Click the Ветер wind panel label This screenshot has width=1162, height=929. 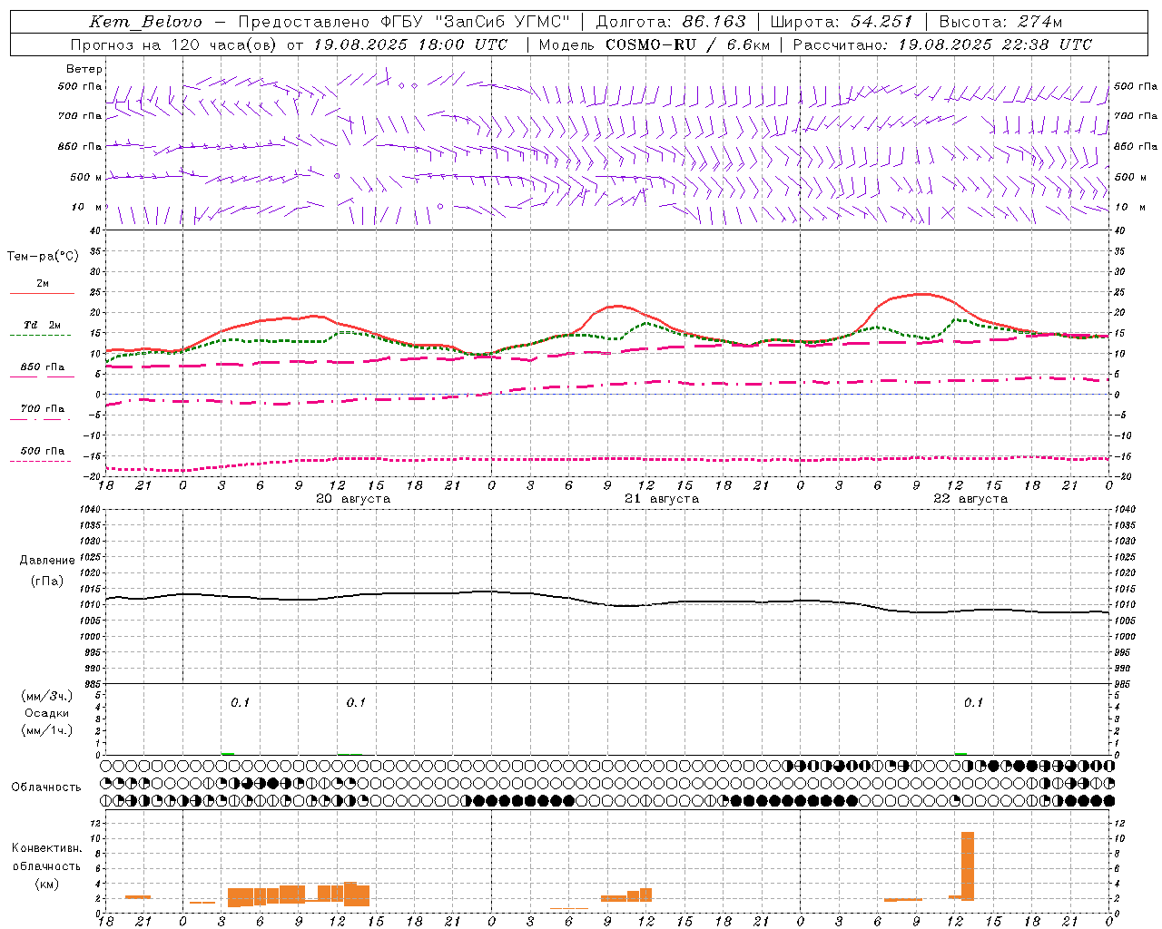(84, 69)
